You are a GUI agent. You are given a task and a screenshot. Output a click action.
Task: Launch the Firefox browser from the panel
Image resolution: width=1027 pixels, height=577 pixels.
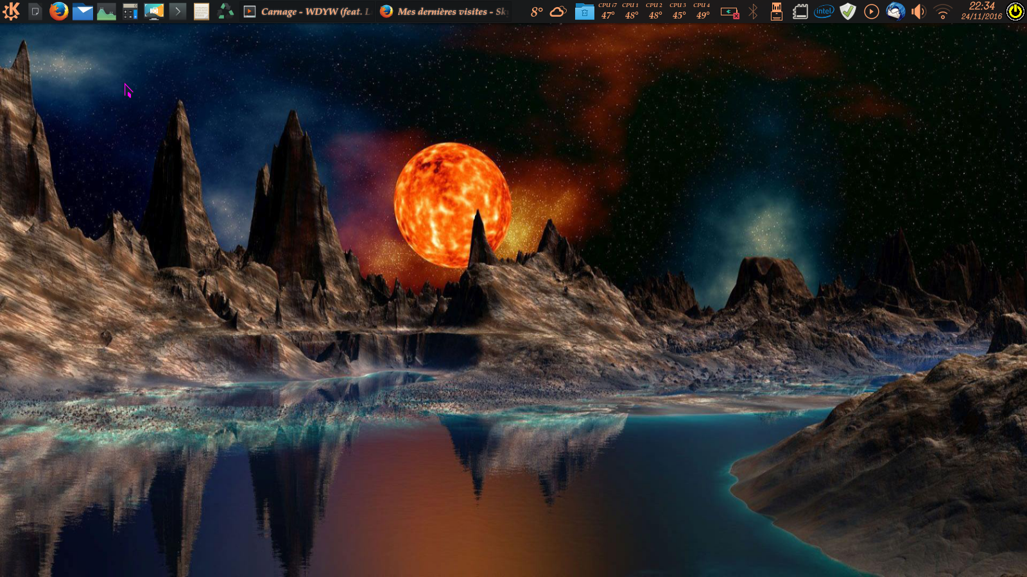pyautogui.click(x=59, y=12)
